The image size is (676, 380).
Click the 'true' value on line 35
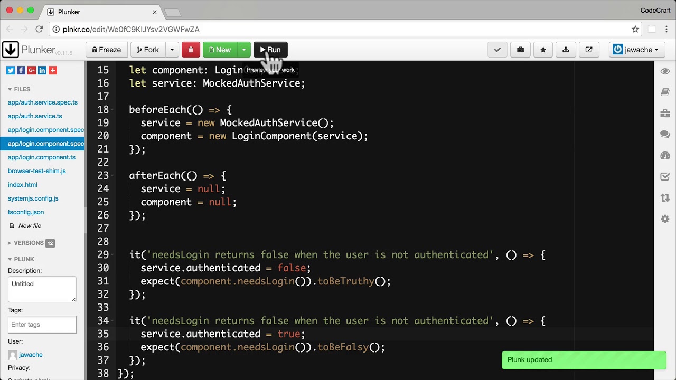[x=289, y=334]
